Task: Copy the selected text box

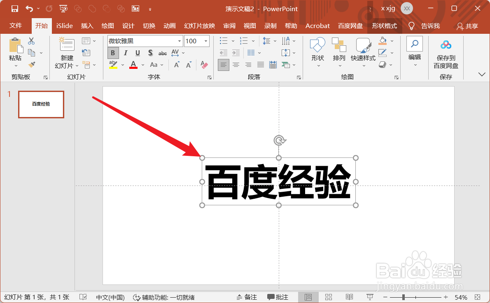Action: pos(31,53)
